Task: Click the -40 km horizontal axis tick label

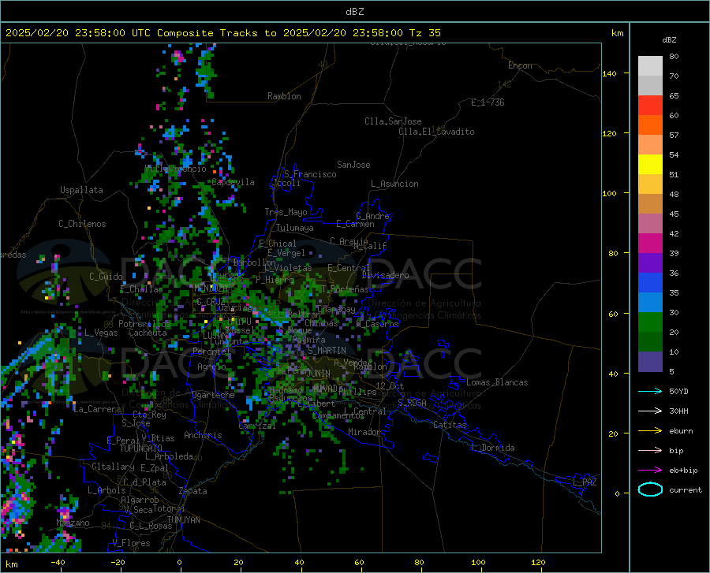Action: 58,562
